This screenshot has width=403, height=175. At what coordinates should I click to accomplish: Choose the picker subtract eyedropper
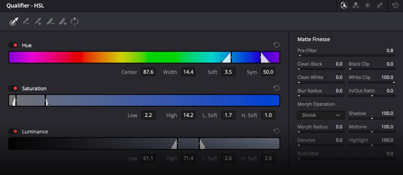coord(26,22)
